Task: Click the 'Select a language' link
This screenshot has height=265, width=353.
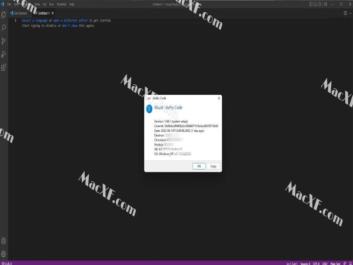Action: pos(35,21)
